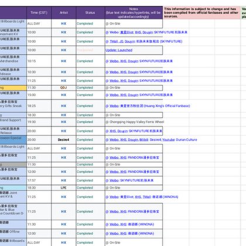This screenshot has height=246, width=246.
Task: Select the 20:00 time in the Desire4 row
Action: tap(39, 140)
